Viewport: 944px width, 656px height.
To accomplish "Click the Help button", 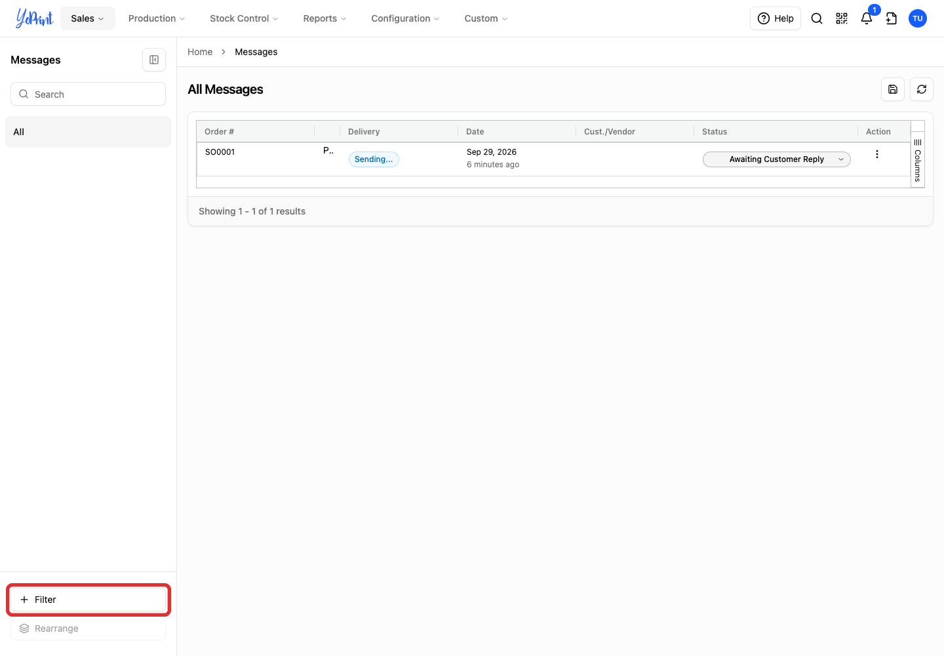I will (776, 18).
